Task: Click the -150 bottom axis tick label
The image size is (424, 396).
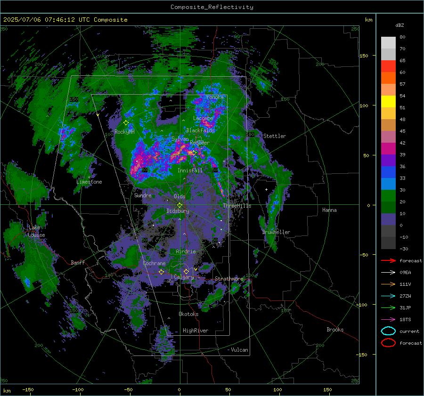Action: [x=28, y=389]
